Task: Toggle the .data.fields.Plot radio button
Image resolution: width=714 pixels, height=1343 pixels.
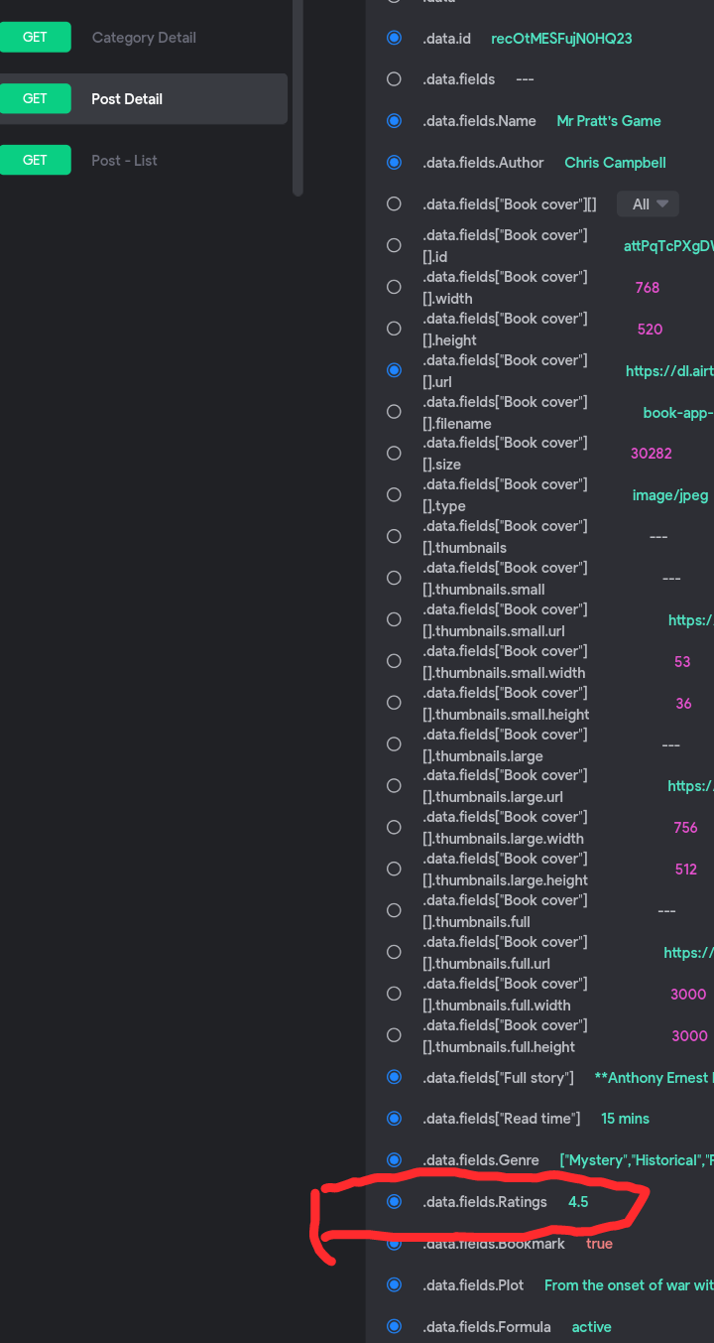Action: click(x=394, y=1284)
